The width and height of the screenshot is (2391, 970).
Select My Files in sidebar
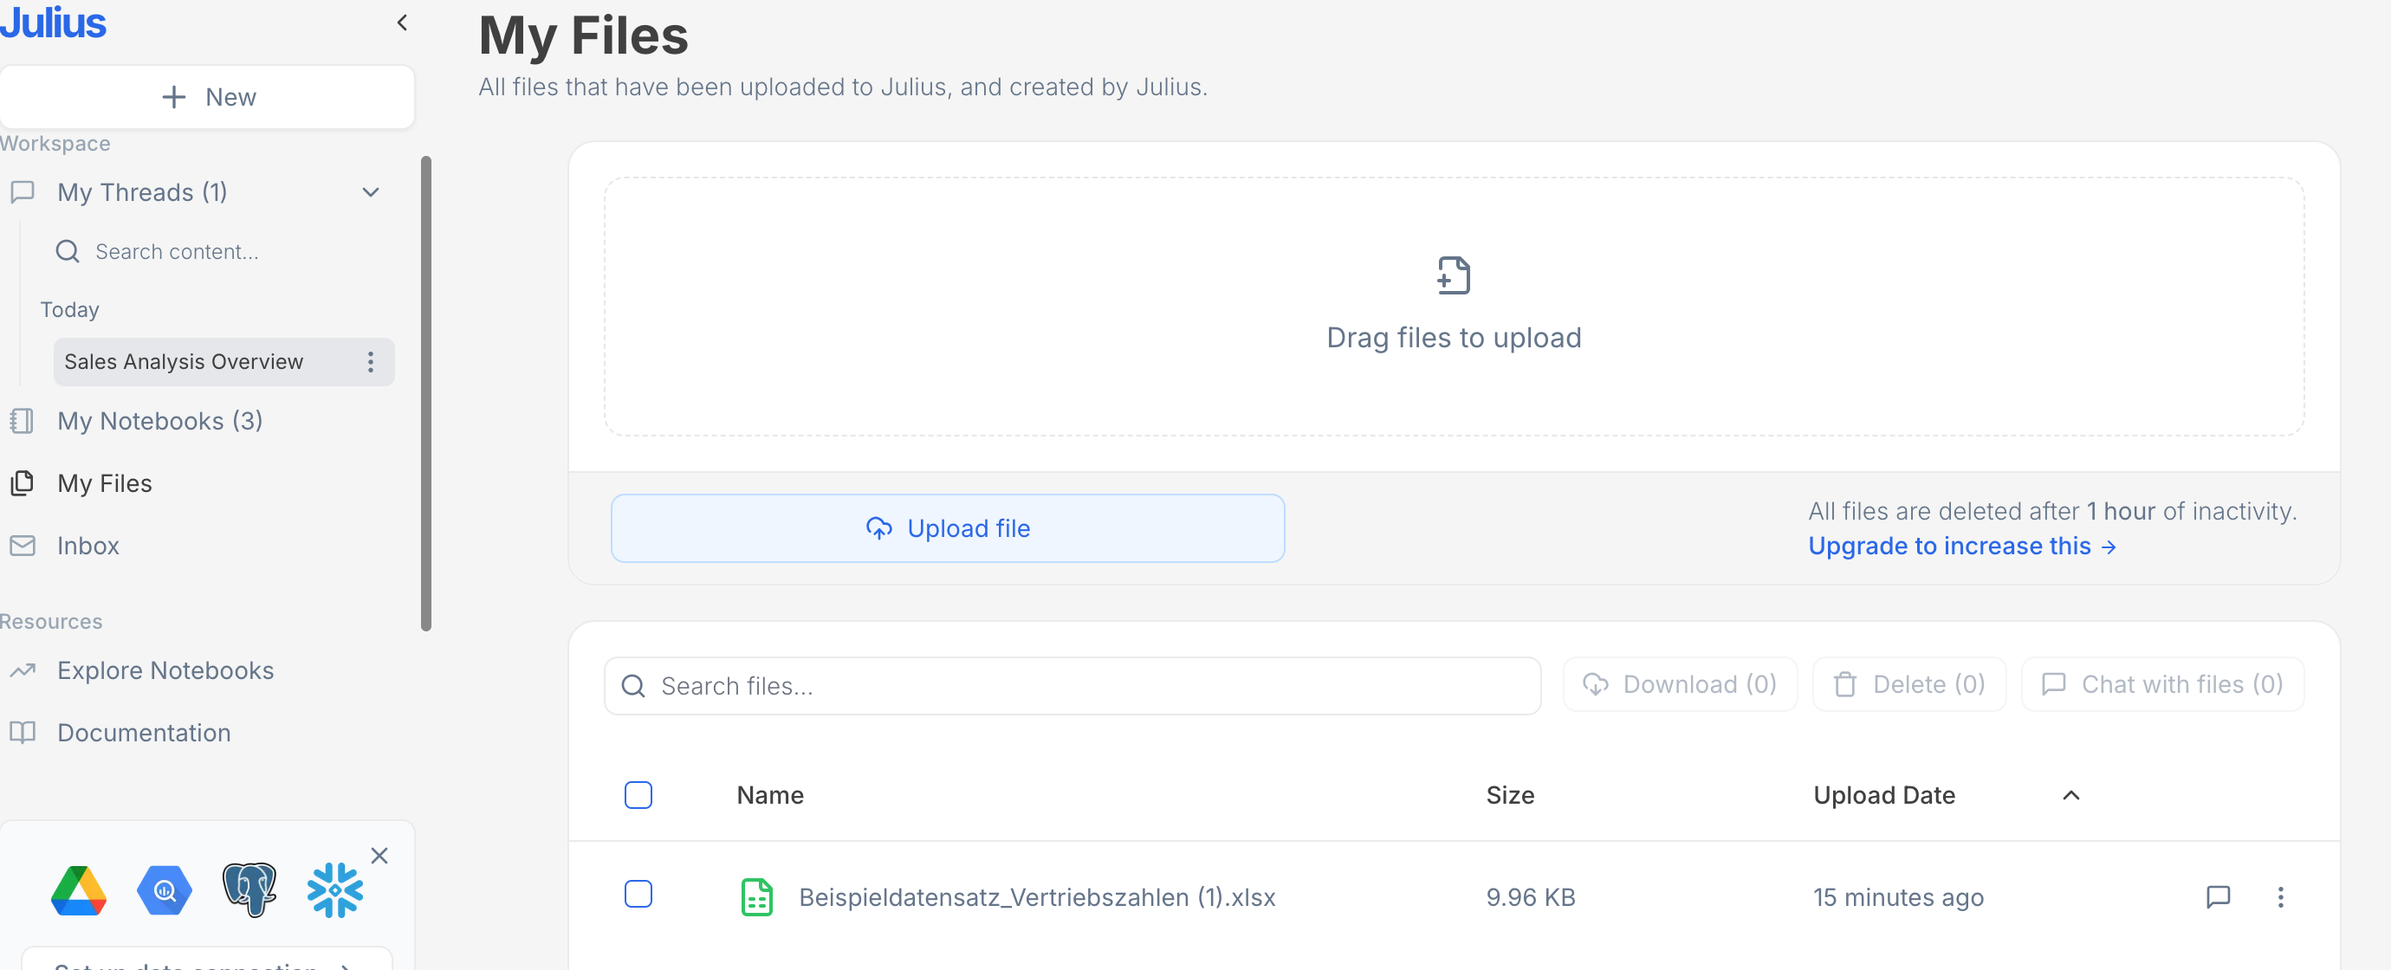104,482
